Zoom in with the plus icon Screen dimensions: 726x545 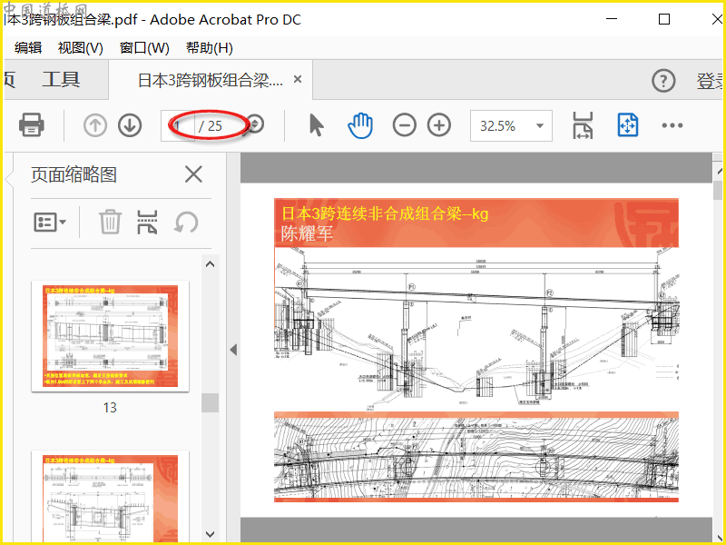point(439,125)
